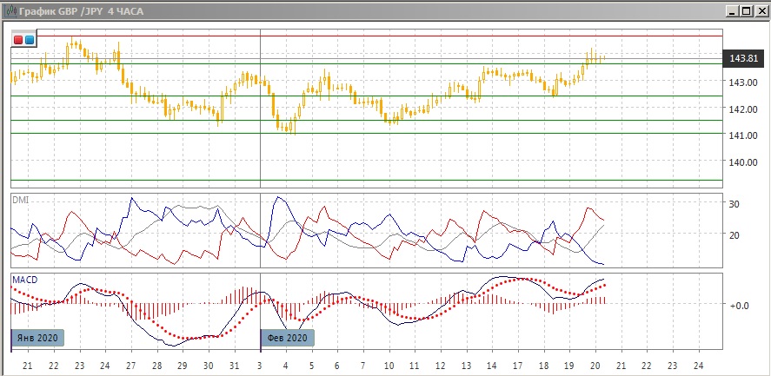Click date 24 at the time axis right end
The width and height of the screenshot is (771, 376).
698,365
